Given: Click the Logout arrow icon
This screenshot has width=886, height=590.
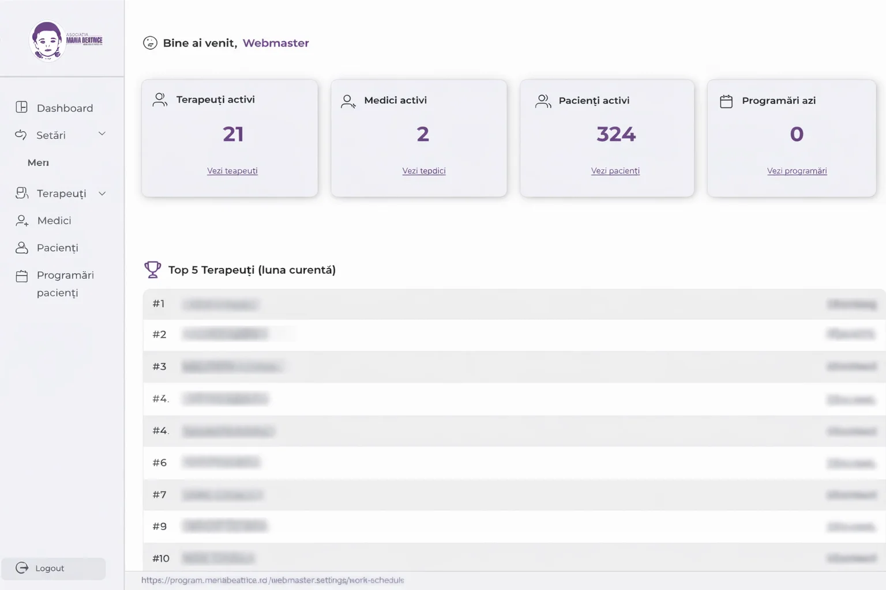Looking at the screenshot, I should point(22,568).
